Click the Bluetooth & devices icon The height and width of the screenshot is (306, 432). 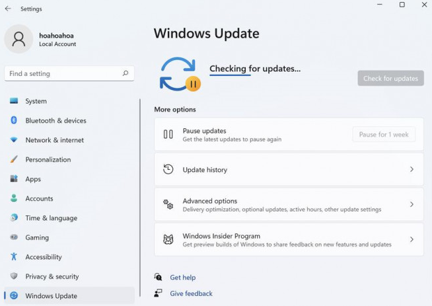[14, 120]
